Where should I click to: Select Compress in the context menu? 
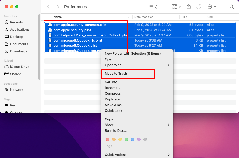pos(113,94)
